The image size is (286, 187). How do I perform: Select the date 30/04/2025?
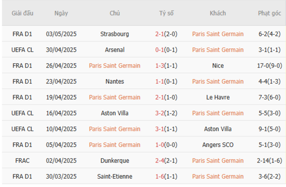(x=61, y=50)
